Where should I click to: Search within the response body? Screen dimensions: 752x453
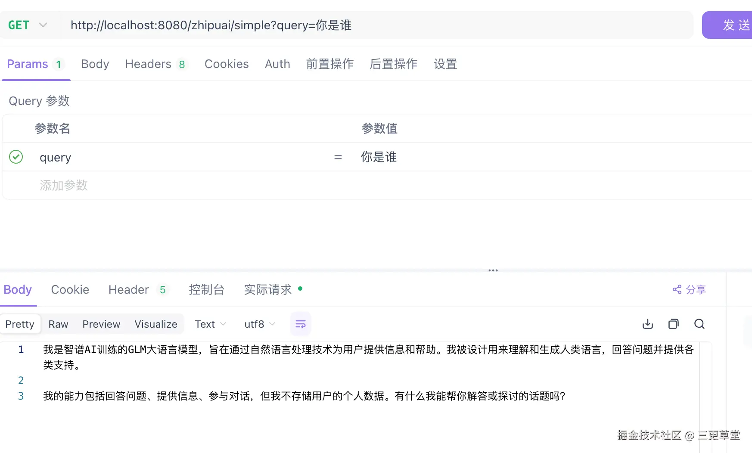click(x=699, y=323)
